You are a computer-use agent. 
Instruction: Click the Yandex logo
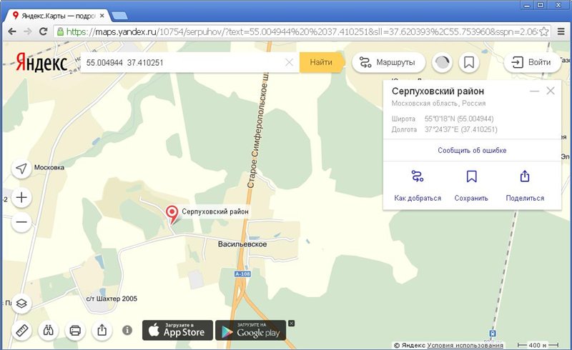coord(41,62)
